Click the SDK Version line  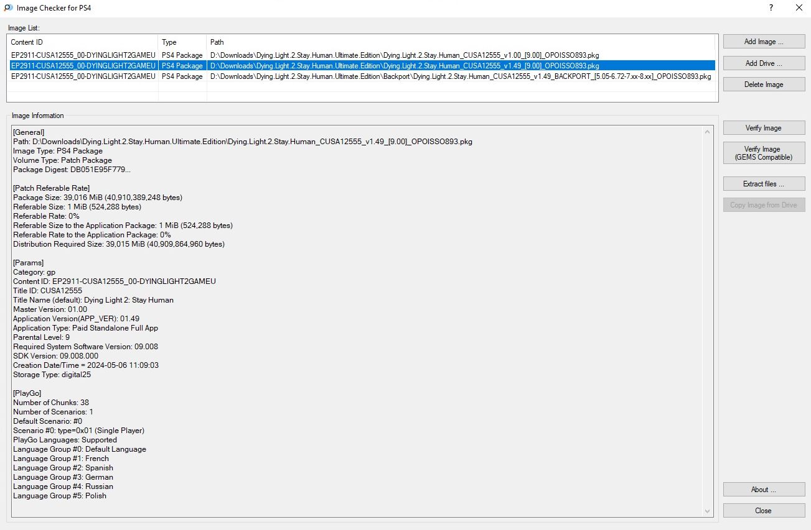[x=56, y=356]
